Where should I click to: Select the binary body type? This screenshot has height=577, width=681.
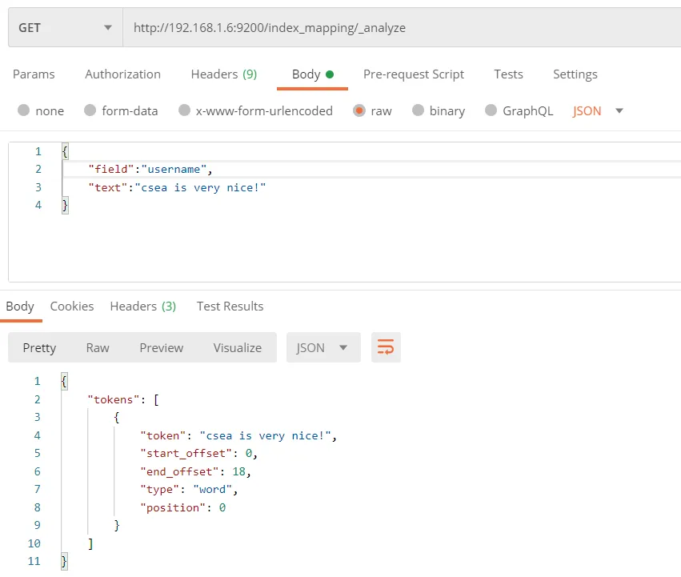point(418,110)
